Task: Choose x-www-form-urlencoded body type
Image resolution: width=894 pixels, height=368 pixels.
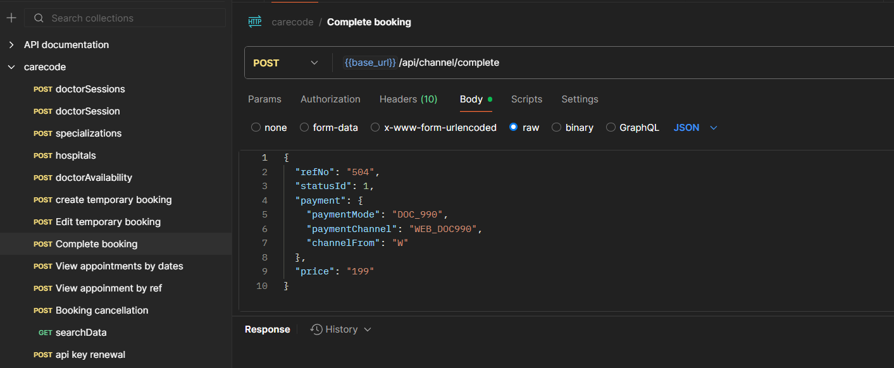Action: point(375,128)
